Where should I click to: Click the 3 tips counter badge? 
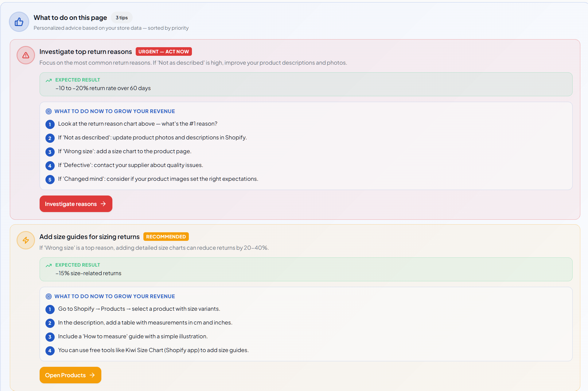click(122, 18)
